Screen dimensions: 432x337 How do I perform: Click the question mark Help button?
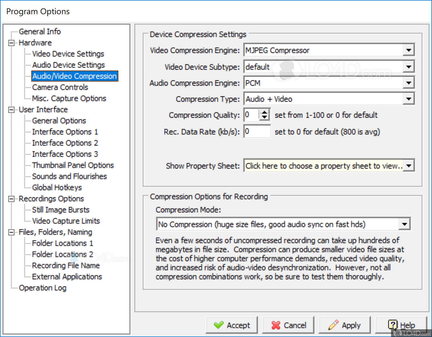point(401,325)
